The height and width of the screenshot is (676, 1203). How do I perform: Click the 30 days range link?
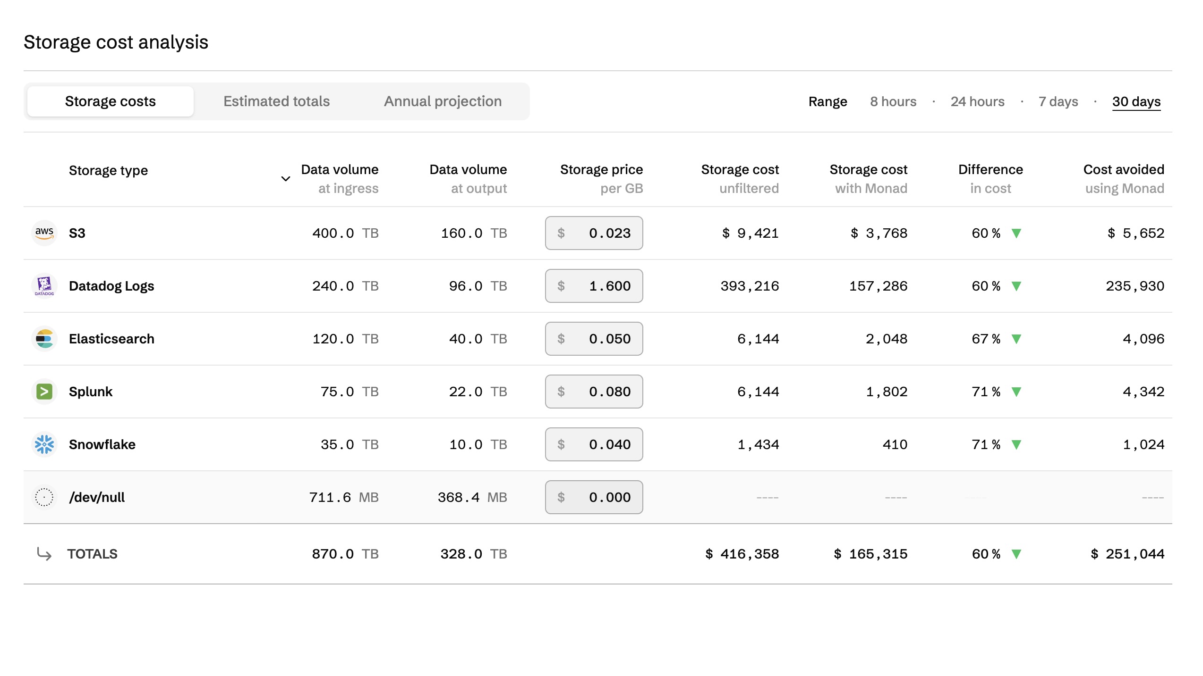point(1136,101)
